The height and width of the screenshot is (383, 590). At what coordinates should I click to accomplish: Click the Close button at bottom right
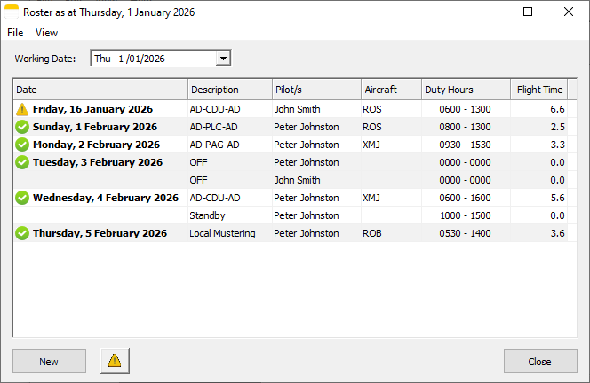(x=539, y=362)
